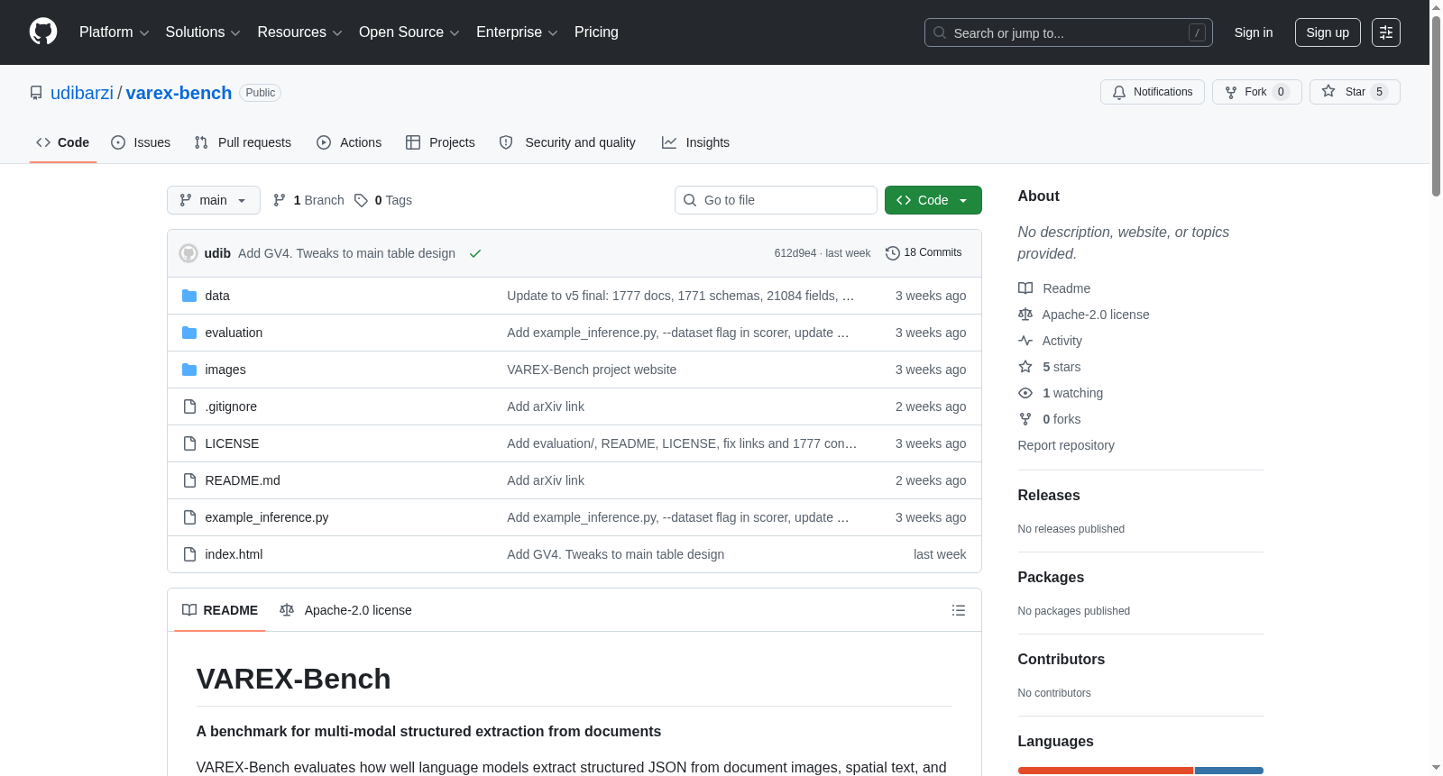Click the Sign in link
Screen dimensions: 1443x776
[x=1254, y=32]
